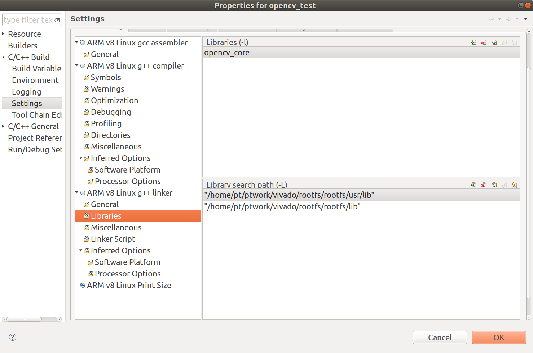Edit the selected library with pencil icon
This screenshot has height=353, width=533.
(494, 42)
